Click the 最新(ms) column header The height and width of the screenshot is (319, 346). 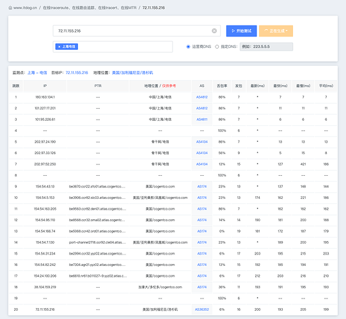point(258,86)
